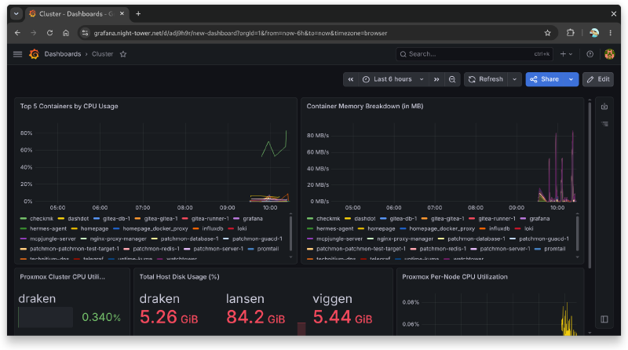
Task: Open the Last 6 hours time picker
Action: click(393, 79)
